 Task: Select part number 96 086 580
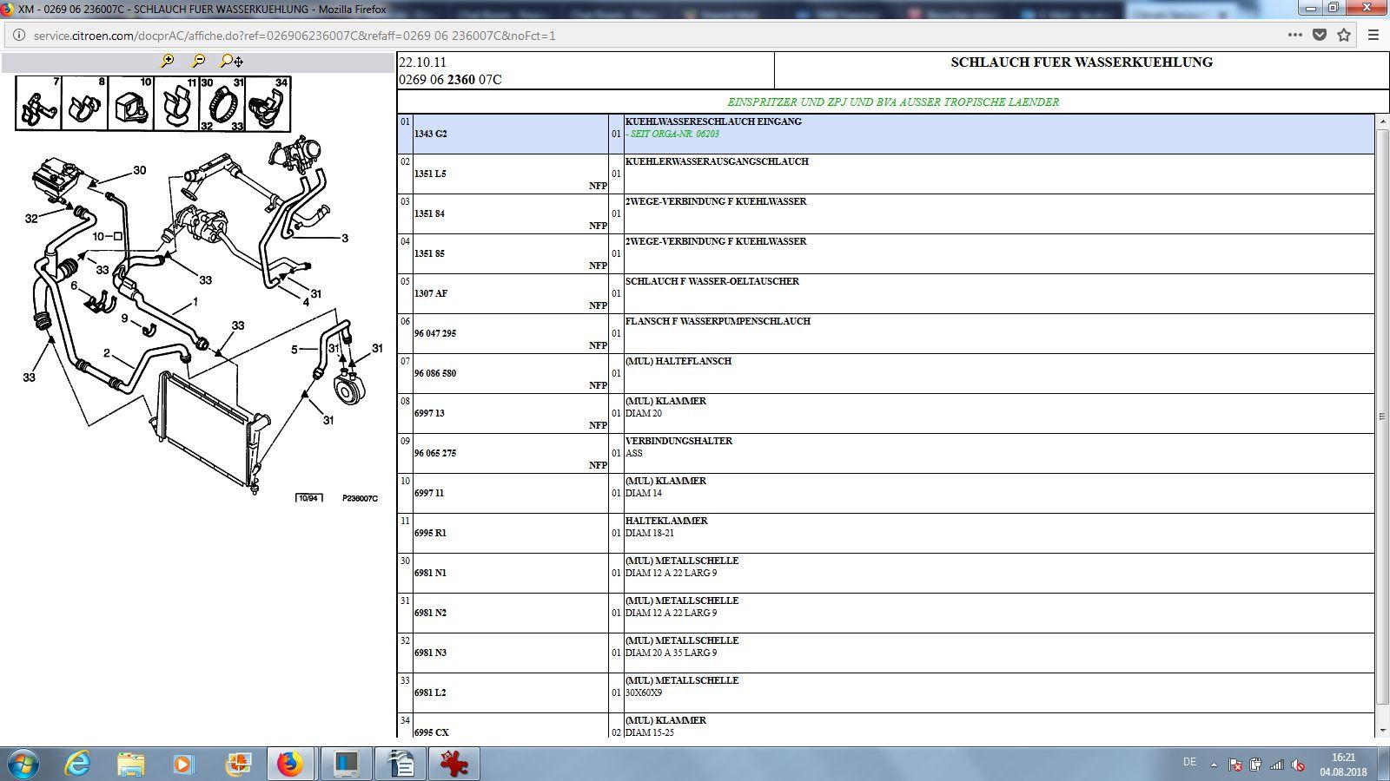435,373
